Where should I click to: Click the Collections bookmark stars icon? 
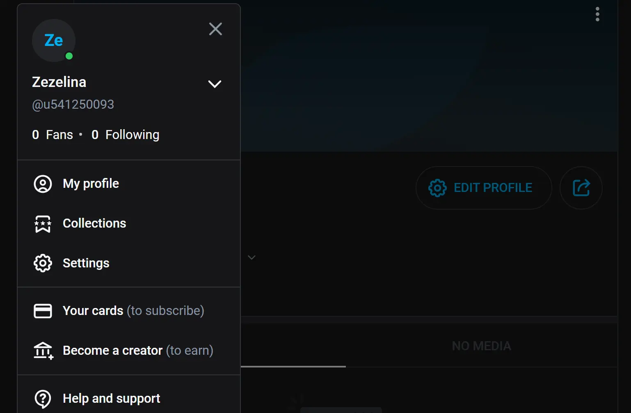(x=43, y=224)
